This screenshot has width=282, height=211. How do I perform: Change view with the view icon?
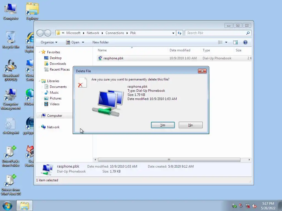pyautogui.click(x=220, y=42)
